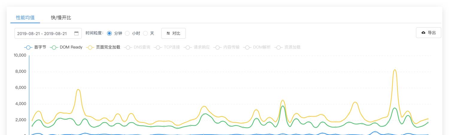The width and height of the screenshot is (449, 135).
Task: Click the green DOM Ready legend marker
Action: coord(54,47)
